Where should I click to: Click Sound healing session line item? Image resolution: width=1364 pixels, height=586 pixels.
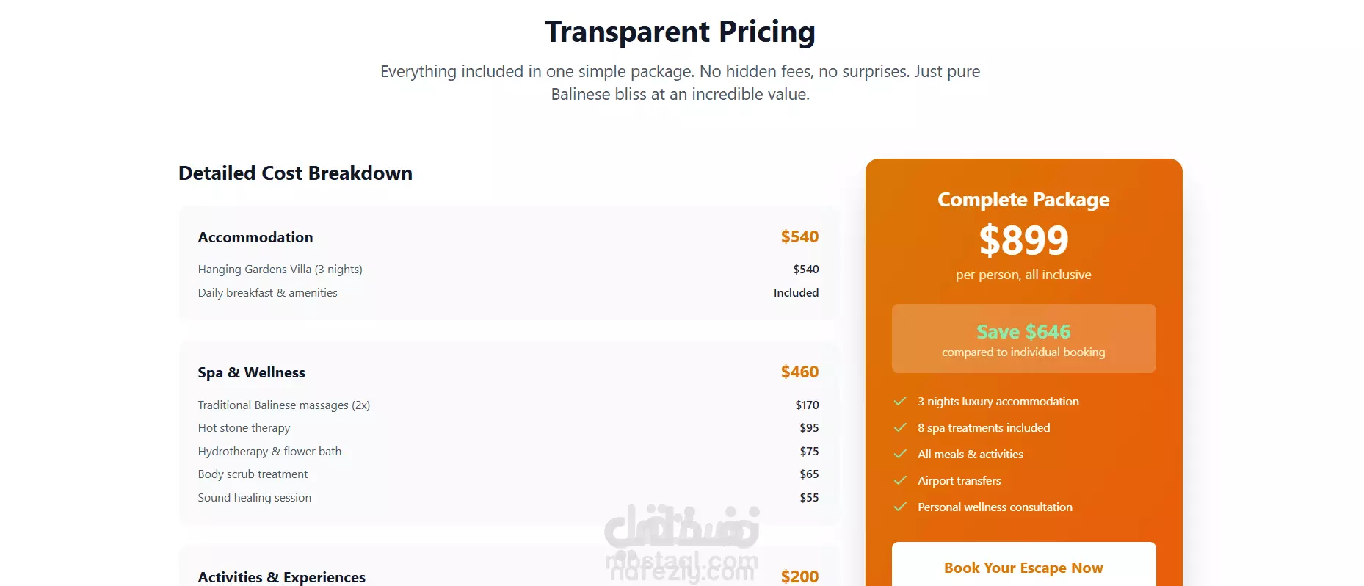pyautogui.click(x=508, y=497)
